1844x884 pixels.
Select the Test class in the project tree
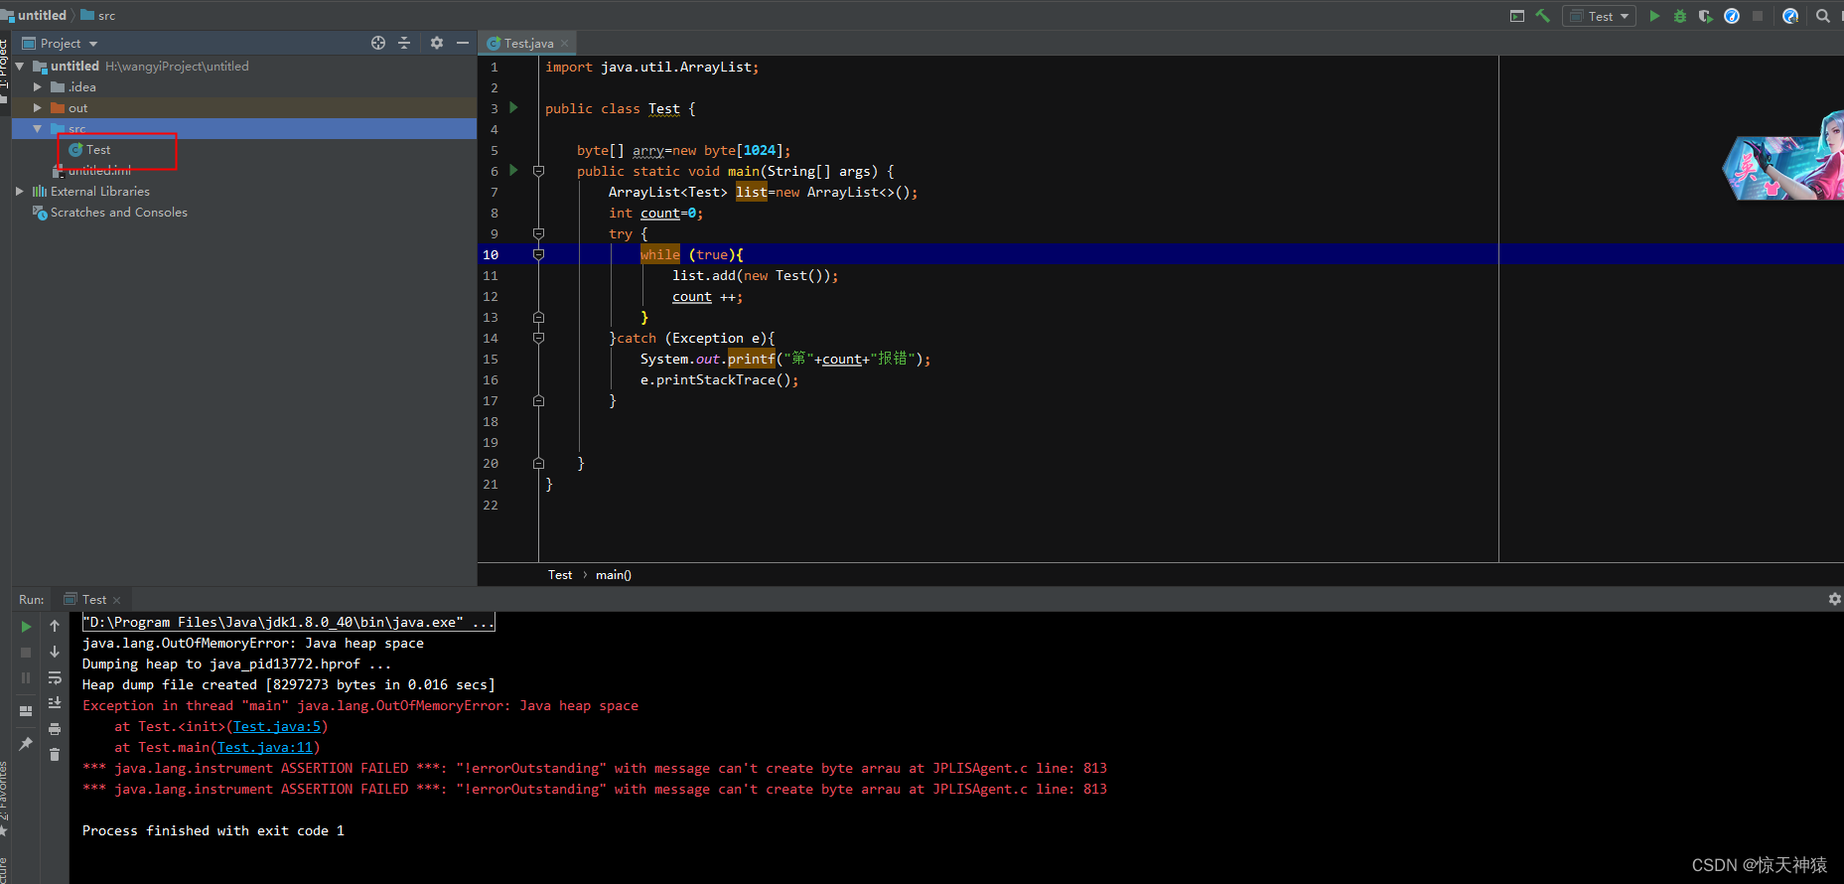[98, 150]
